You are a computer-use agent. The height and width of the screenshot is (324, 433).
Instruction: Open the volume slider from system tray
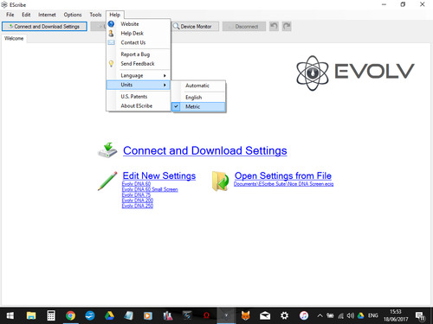350,315
